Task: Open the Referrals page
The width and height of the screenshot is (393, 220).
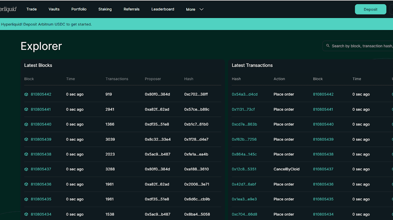Action: point(132,9)
